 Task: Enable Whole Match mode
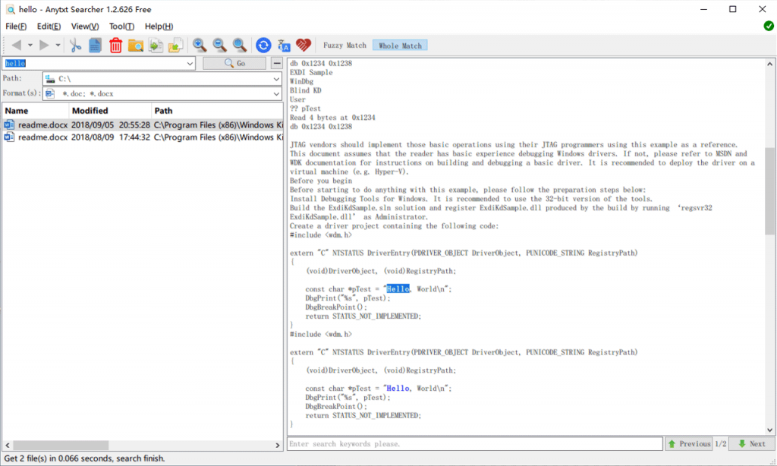click(x=400, y=45)
